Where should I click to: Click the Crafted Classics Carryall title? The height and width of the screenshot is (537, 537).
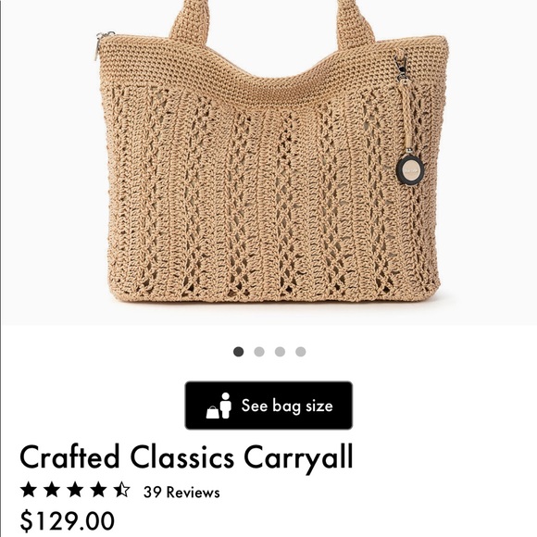click(x=186, y=458)
